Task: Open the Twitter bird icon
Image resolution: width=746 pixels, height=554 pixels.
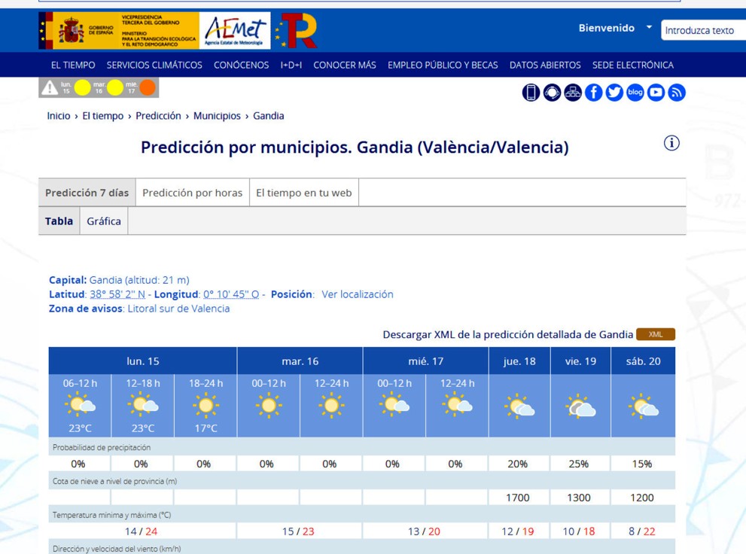Action: click(614, 93)
